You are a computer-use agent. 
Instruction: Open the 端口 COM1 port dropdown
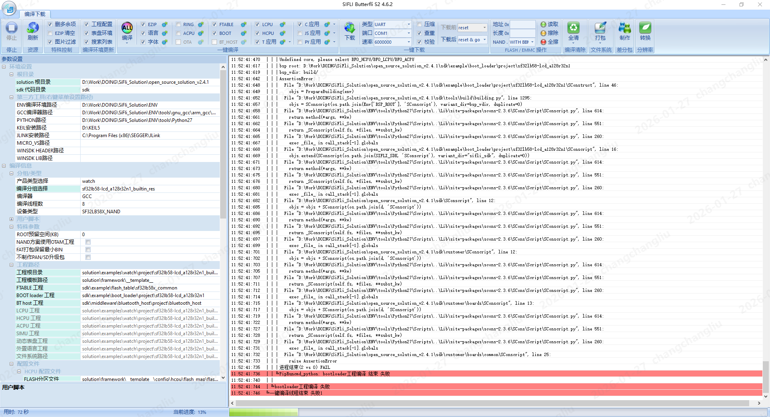click(x=409, y=33)
